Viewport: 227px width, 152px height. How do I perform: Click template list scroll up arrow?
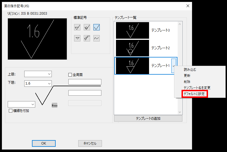coord(180,24)
